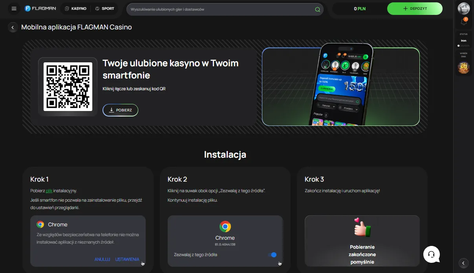Open the crown profile avatar
This screenshot has height=273, width=474.
[x=464, y=8]
